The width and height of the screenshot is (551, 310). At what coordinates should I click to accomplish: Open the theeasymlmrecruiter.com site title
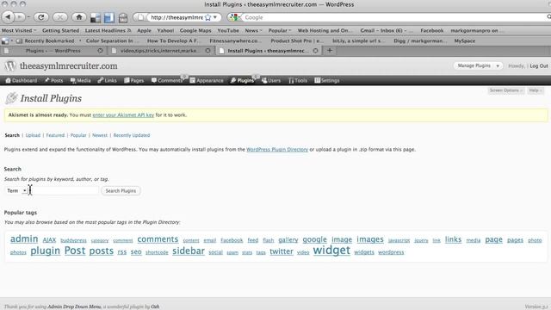(69, 66)
